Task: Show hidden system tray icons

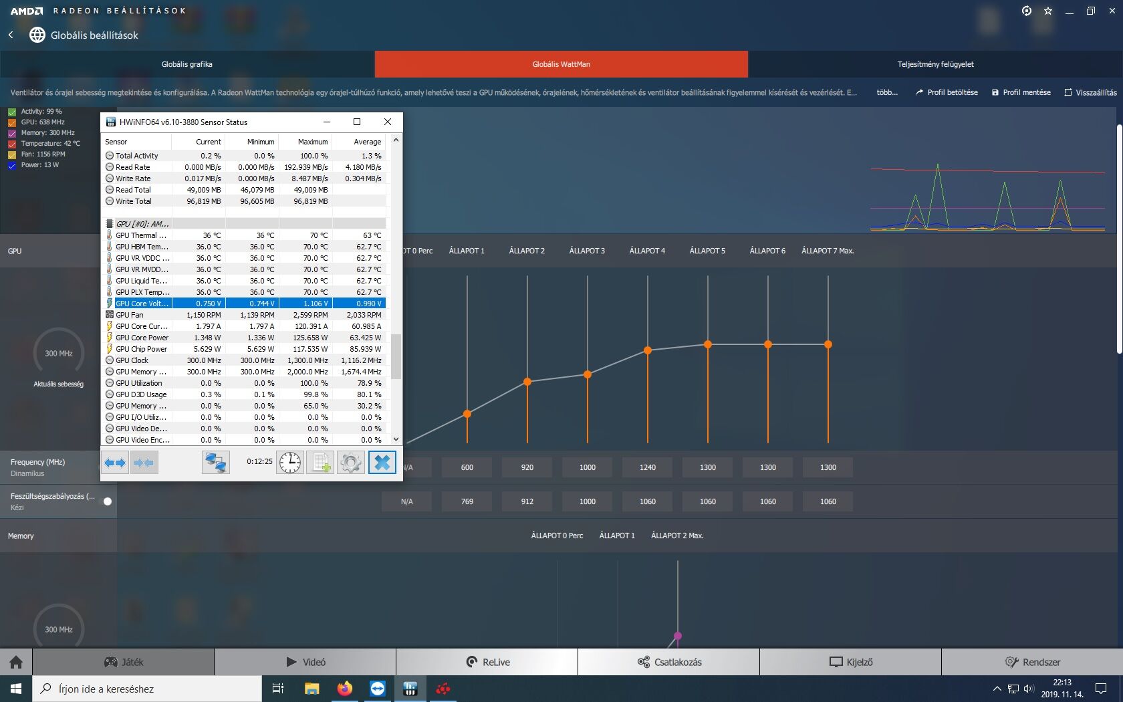Action: [x=997, y=689]
